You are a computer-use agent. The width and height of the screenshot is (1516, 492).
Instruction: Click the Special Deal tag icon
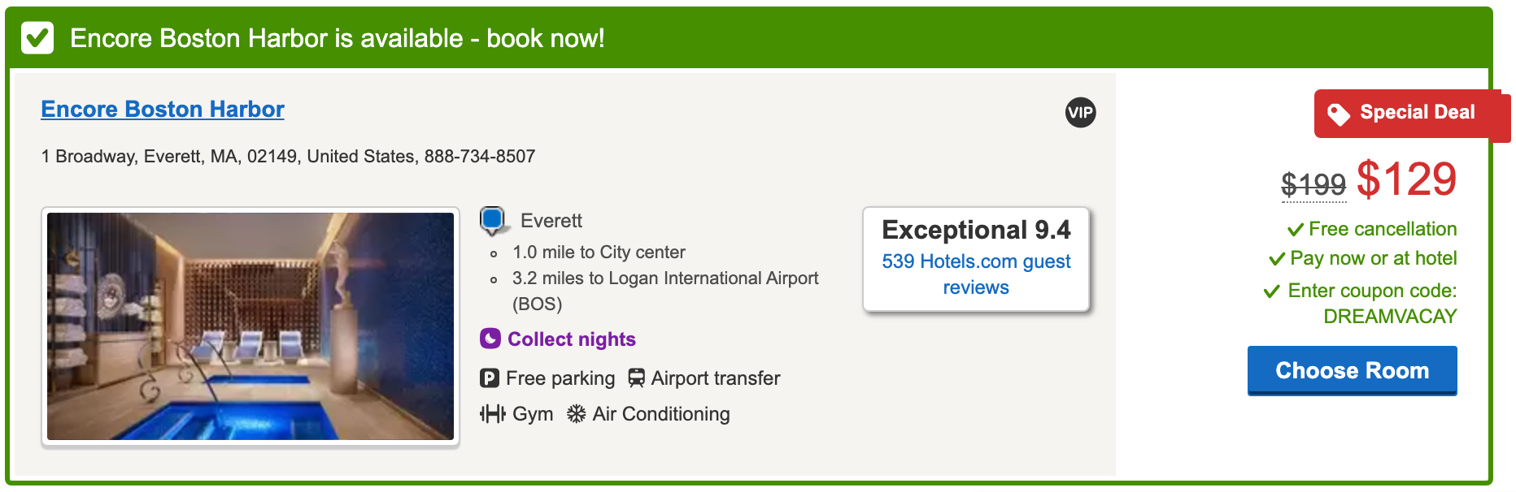[x=1338, y=114]
